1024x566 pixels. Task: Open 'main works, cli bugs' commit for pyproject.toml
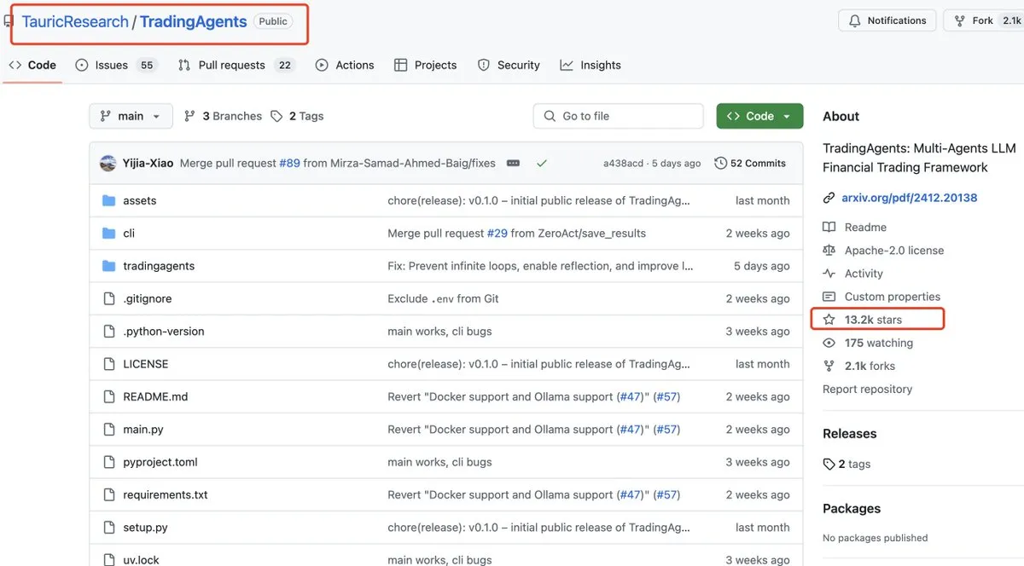point(439,462)
